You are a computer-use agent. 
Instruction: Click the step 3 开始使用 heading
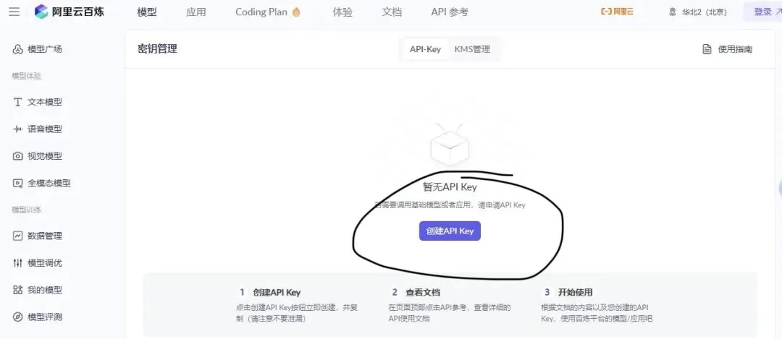(x=575, y=292)
